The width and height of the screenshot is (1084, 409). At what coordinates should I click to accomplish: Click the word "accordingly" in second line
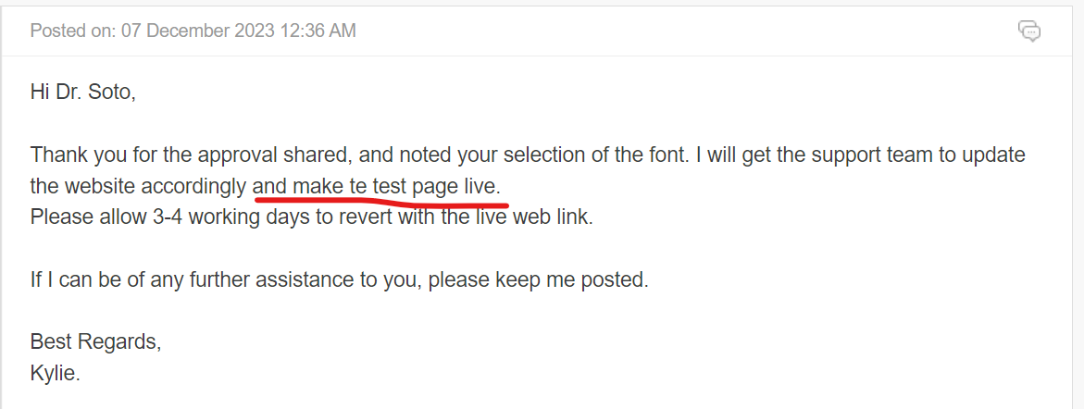pos(193,188)
